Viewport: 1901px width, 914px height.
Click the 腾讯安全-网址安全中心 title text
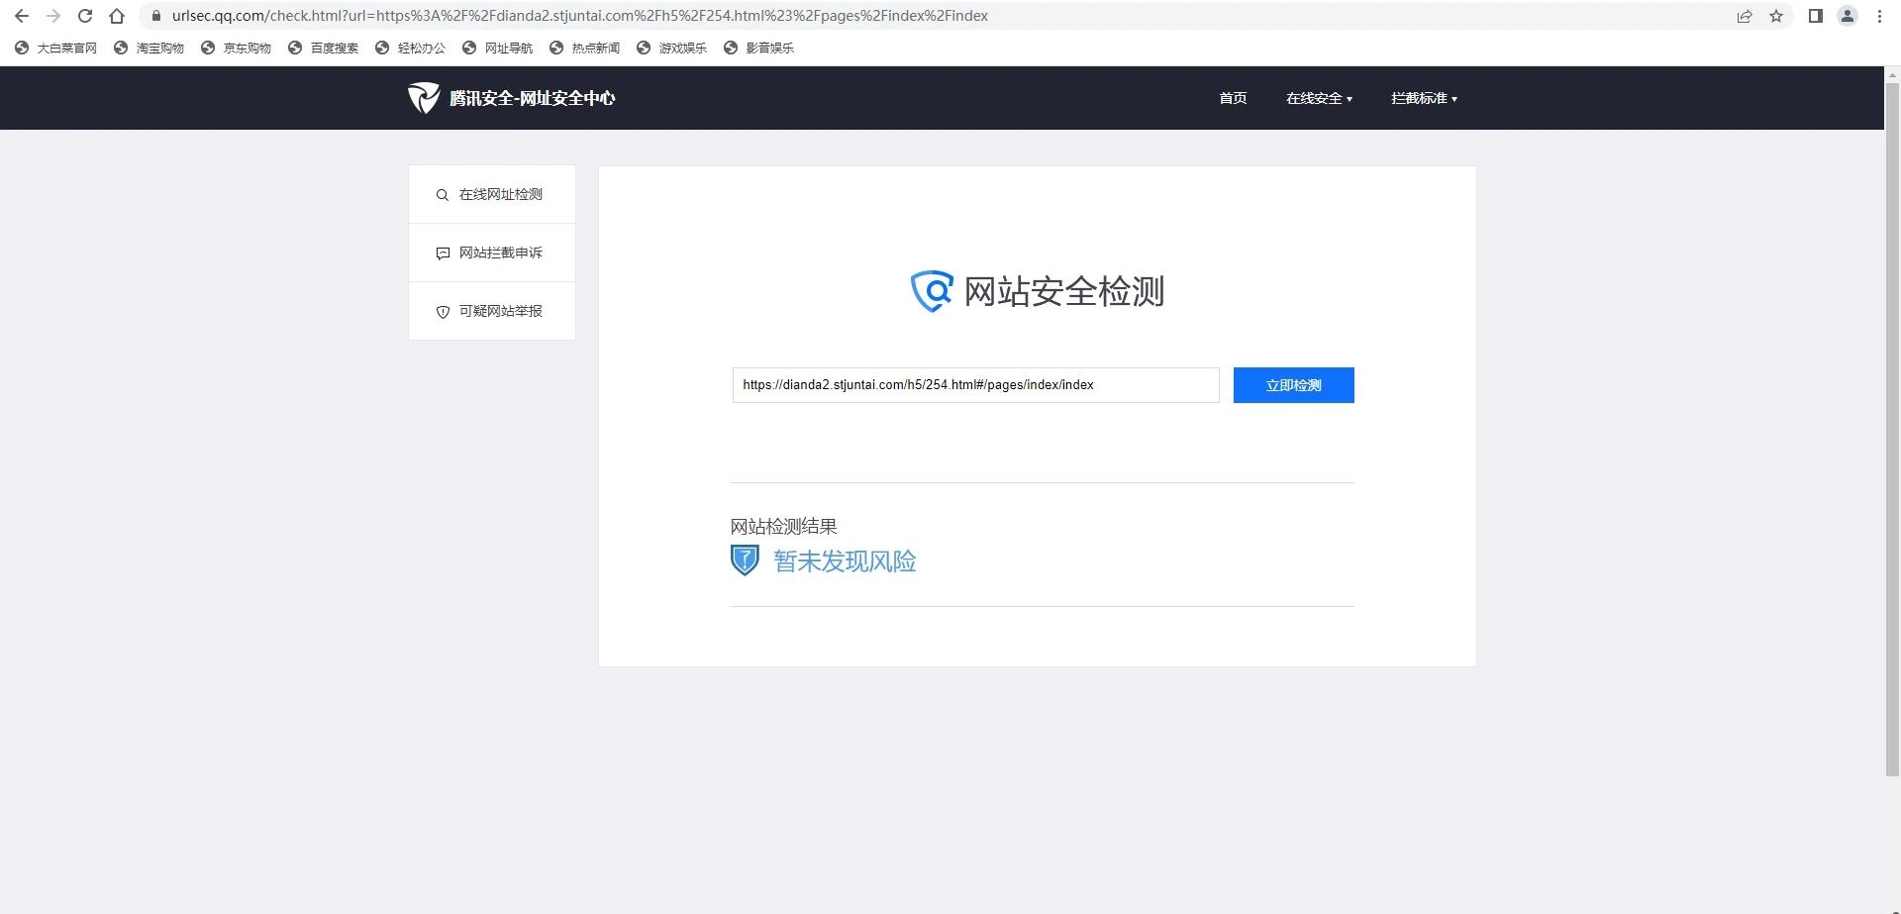pos(533,98)
